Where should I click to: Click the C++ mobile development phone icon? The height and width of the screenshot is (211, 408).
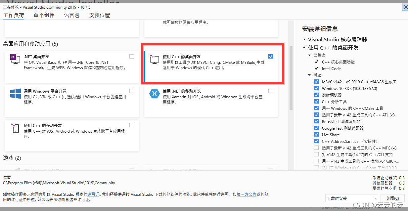(x=15, y=128)
